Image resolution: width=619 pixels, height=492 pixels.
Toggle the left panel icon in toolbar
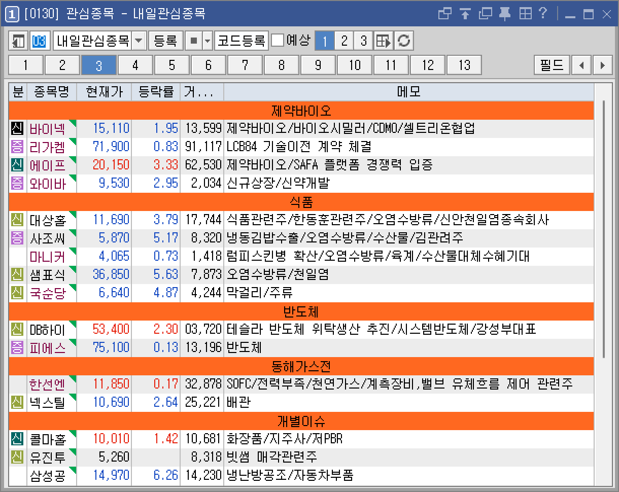pos(18,41)
